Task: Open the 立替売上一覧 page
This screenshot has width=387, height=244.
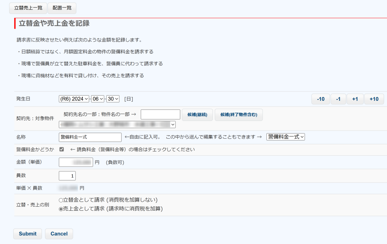Action: pyautogui.click(x=28, y=8)
